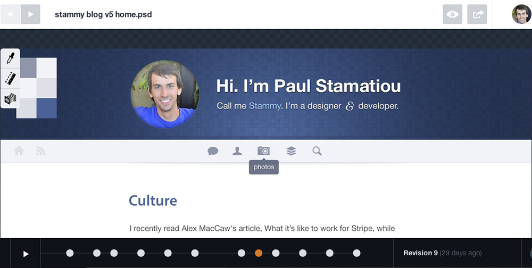This screenshot has width=532, height=268.
Task: Select the orange Revision 9 marker
Action: [x=259, y=253]
